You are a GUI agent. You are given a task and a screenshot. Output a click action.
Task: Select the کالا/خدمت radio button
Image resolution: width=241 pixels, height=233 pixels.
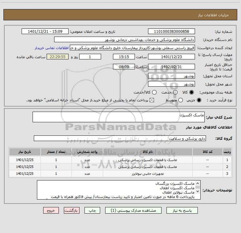(154, 92)
